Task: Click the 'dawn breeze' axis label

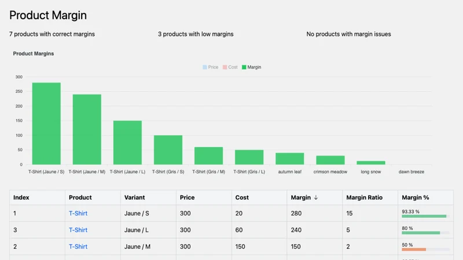Action: 411,172
